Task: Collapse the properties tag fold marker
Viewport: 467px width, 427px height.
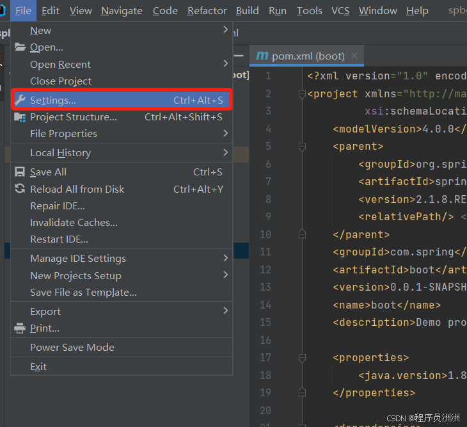Action: coord(301,358)
